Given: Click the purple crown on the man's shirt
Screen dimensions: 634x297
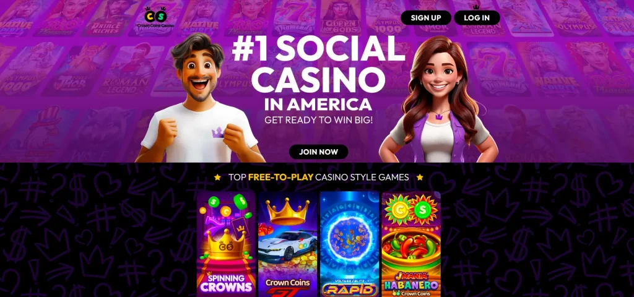Looking at the screenshot, I should coord(218,132).
